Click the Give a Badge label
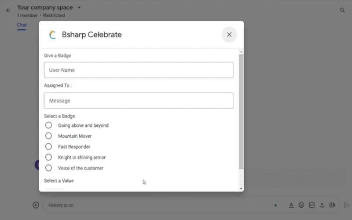Image resolution: width=352 pixels, height=220 pixels. tap(58, 56)
